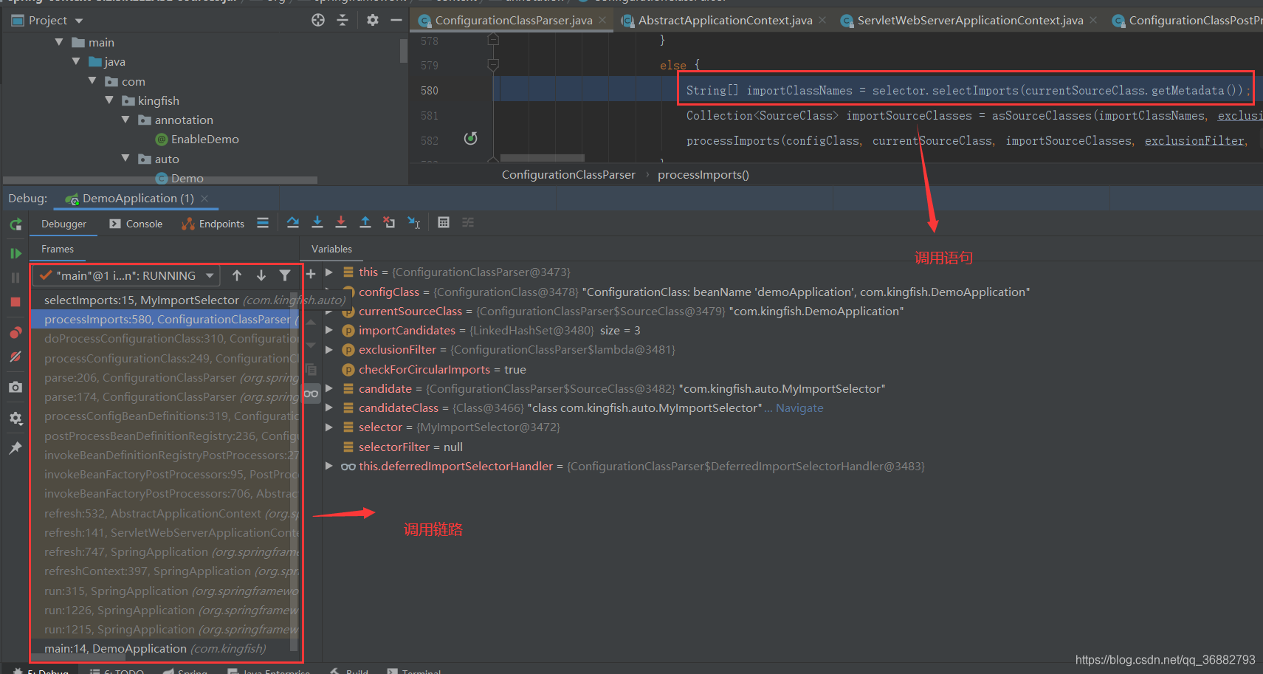Select next frame with down arrow
The height and width of the screenshot is (674, 1263).
261,275
